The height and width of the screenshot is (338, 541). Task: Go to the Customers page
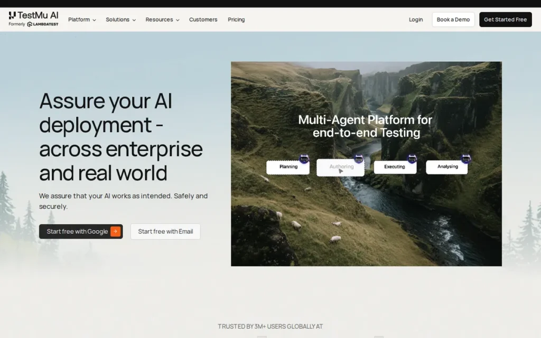(x=203, y=20)
